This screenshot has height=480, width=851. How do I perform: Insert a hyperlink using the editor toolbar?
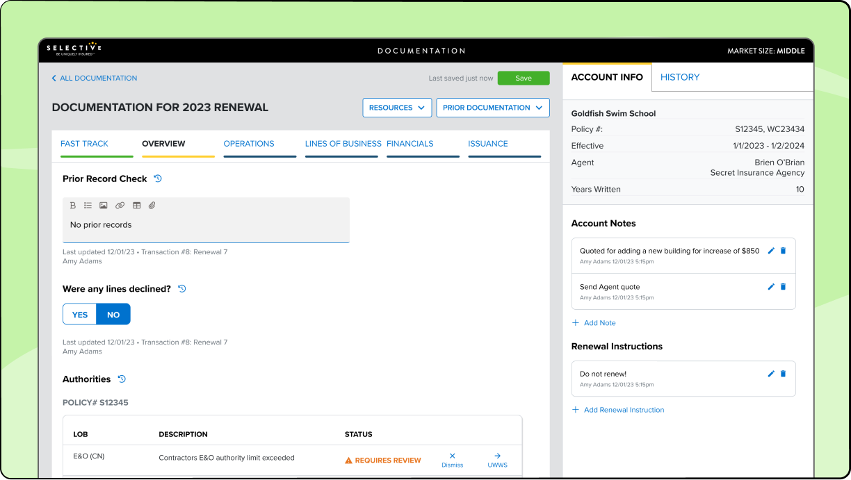(x=120, y=205)
